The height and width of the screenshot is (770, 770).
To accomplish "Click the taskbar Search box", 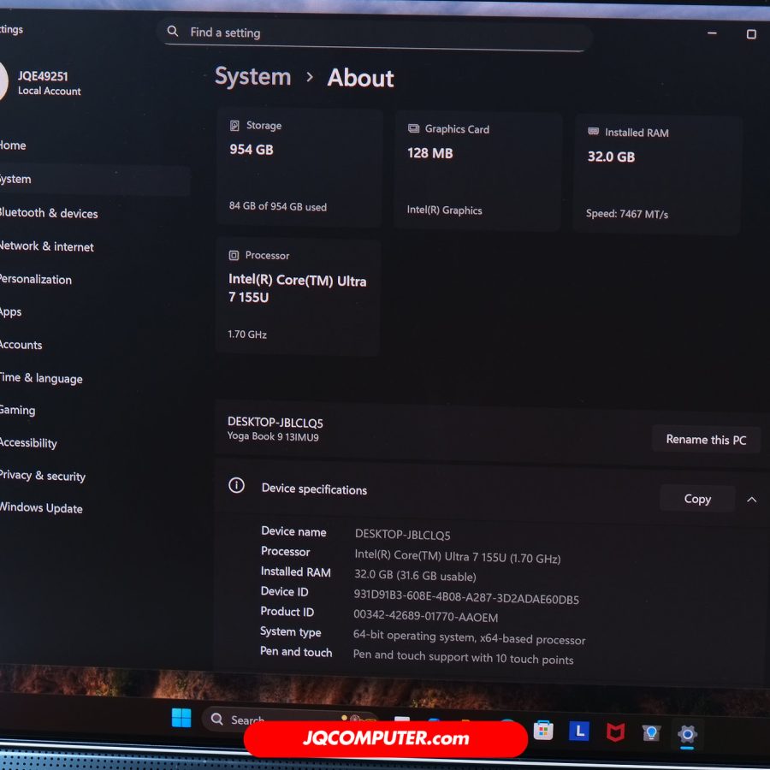I will pyautogui.click(x=290, y=719).
